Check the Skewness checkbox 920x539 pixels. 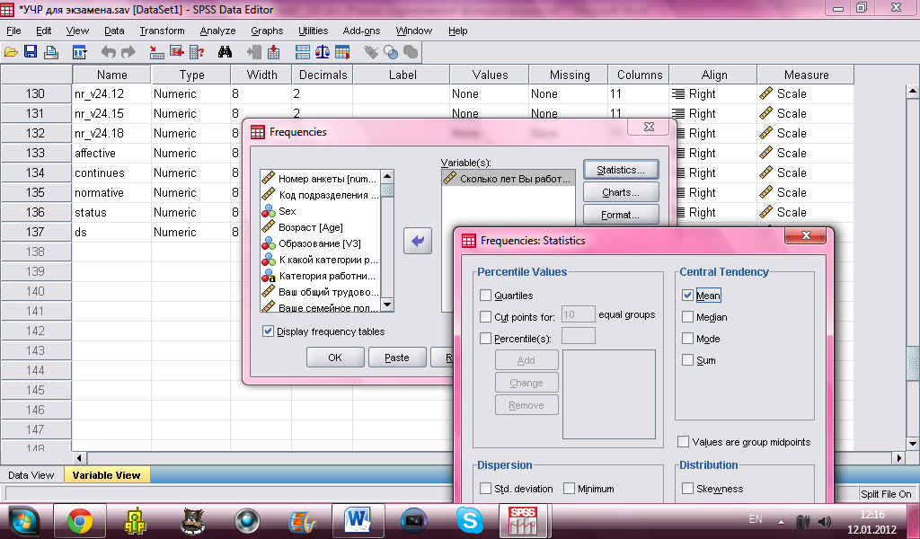tap(687, 489)
